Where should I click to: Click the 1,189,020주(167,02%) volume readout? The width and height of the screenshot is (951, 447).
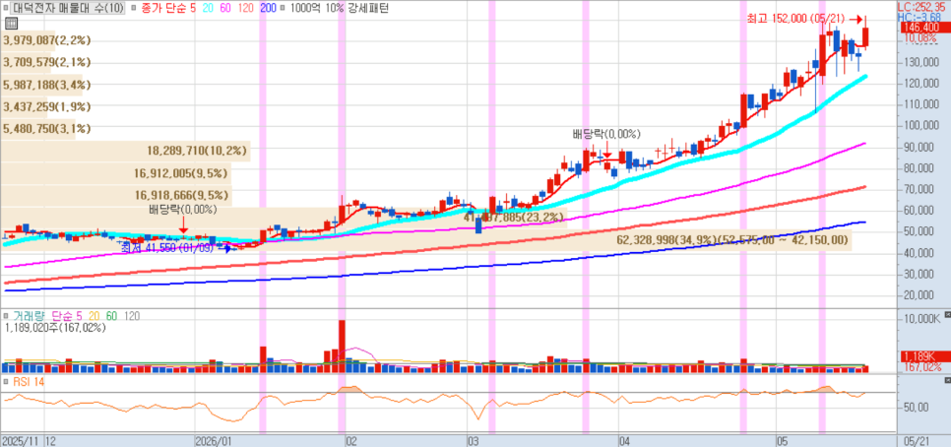click(55, 328)
